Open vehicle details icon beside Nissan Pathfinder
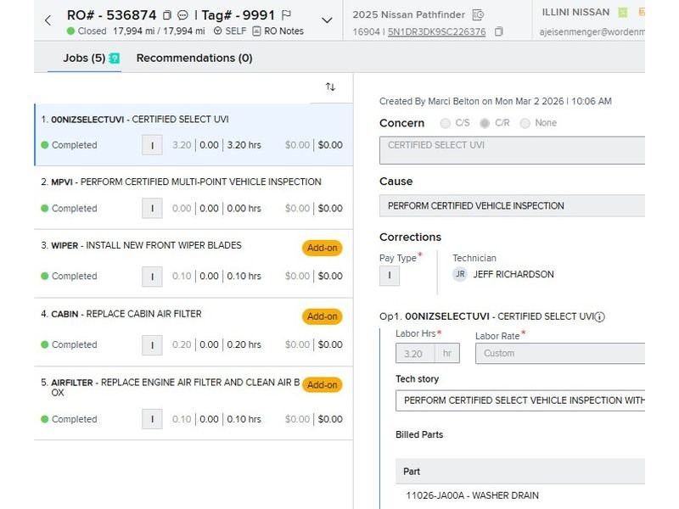Screen dimensions: 679x509 [478, 14]
